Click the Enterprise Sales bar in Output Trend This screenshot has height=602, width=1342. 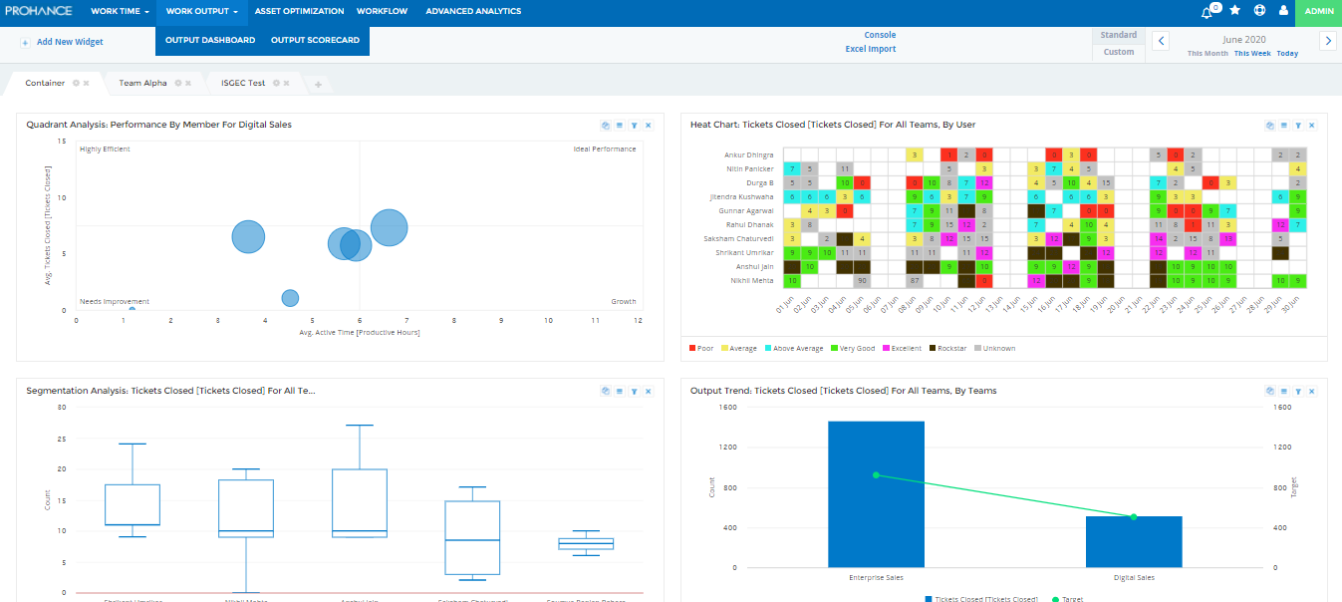[x=876, y=494]
